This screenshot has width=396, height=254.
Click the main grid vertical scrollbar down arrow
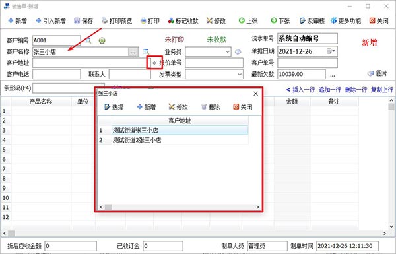(391, 226)
